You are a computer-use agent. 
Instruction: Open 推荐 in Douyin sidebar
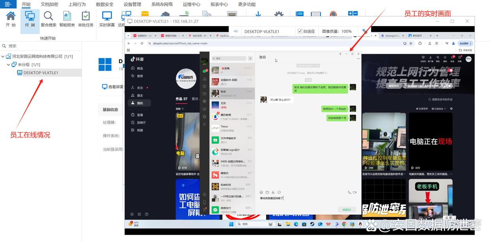(x=136, y=76)
